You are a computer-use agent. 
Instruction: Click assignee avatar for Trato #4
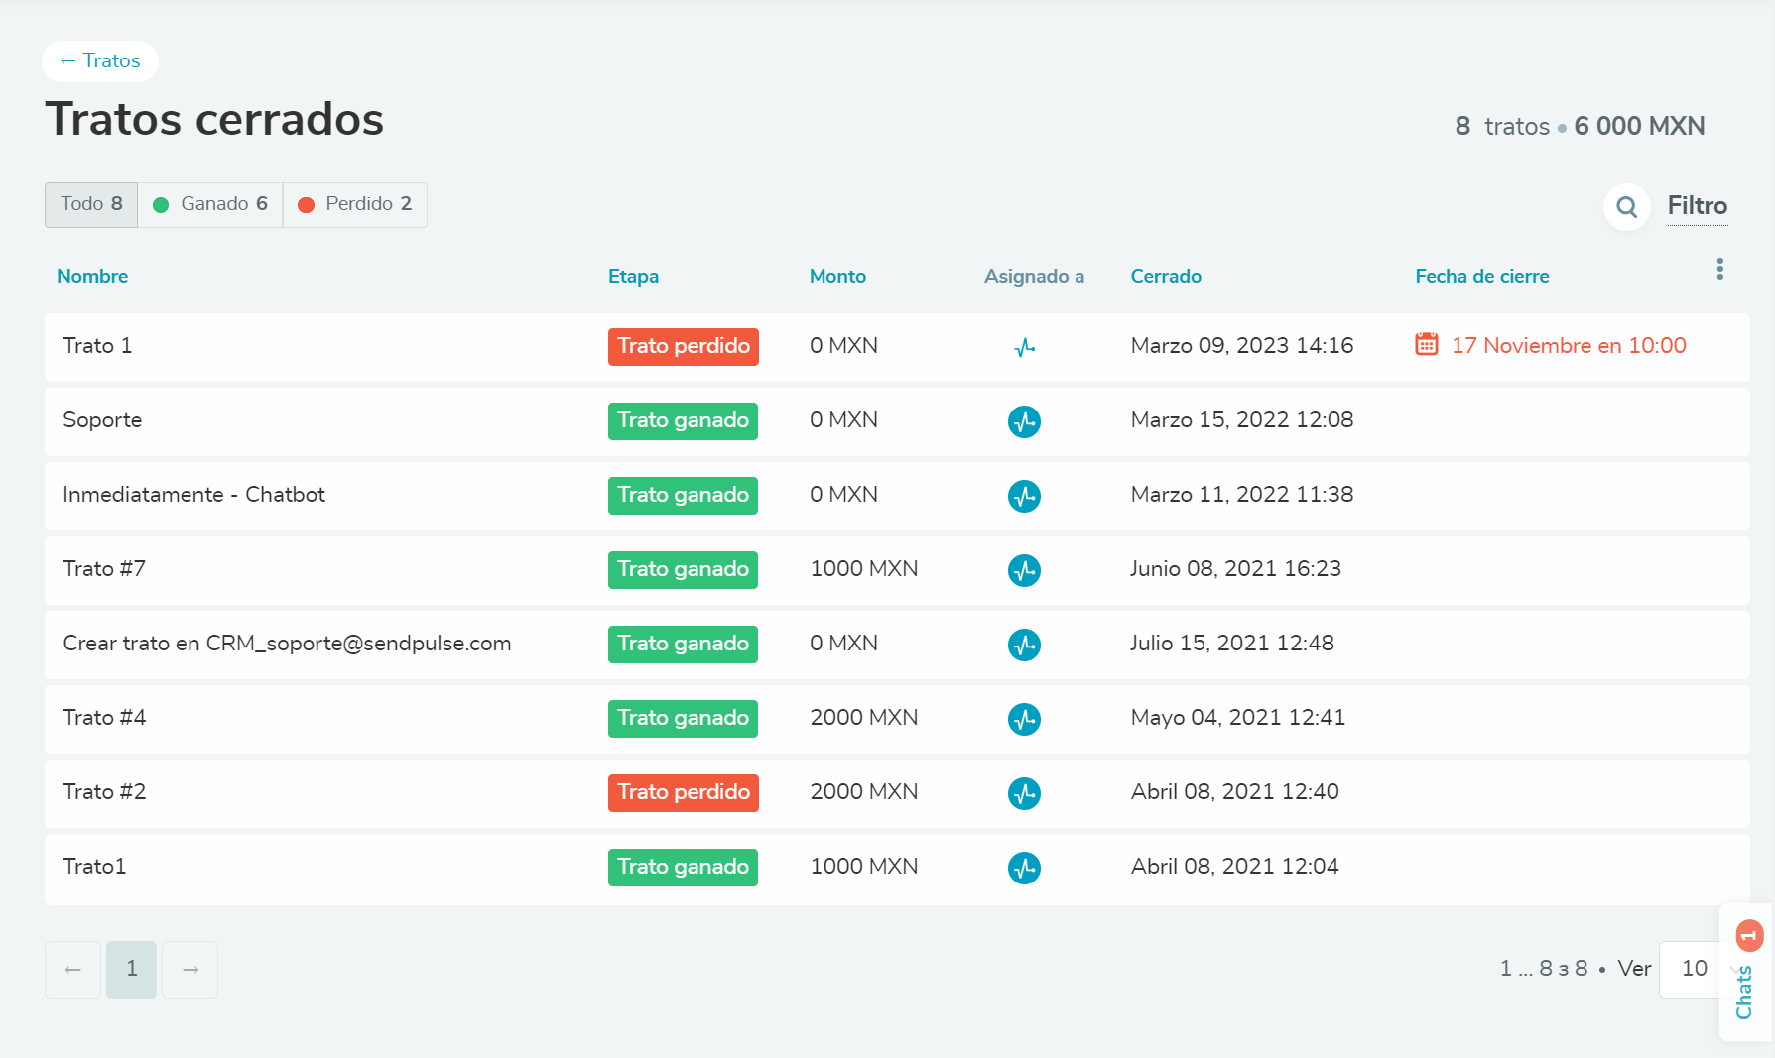1024,719
